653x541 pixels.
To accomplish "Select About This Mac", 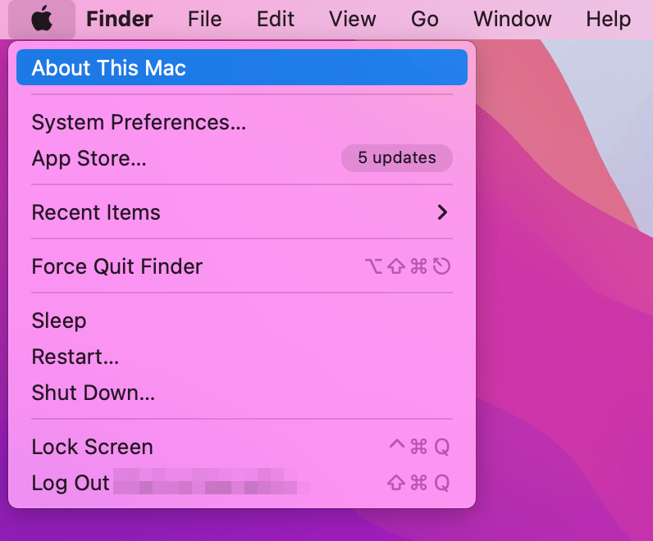I will pyautogui.click(x=242, y=67).
